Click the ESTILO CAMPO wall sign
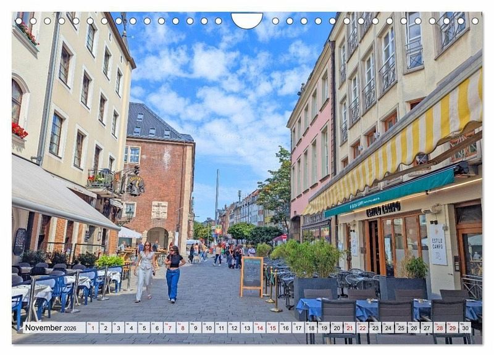Image resolution: width=494 pixels, height=356 pixels. click(x=437, y=244)
